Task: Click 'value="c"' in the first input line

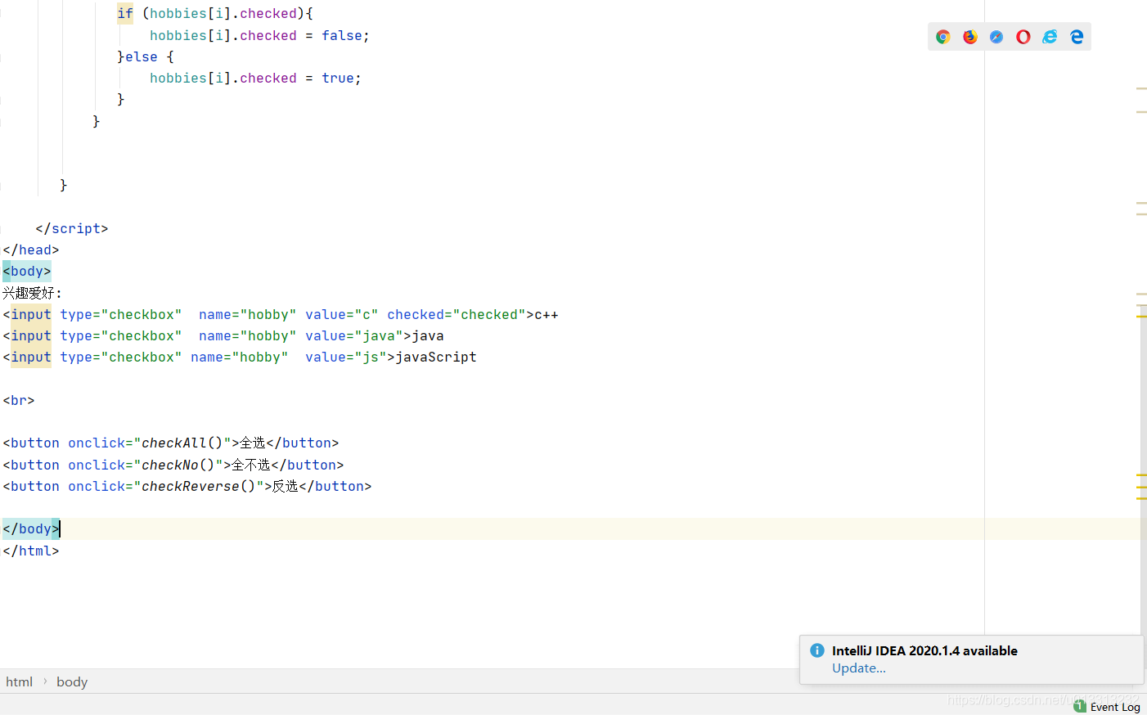Action: (342, 314)
